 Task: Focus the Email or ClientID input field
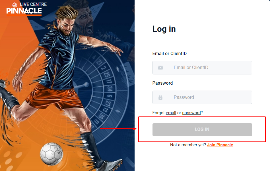[x=202, y=68]
